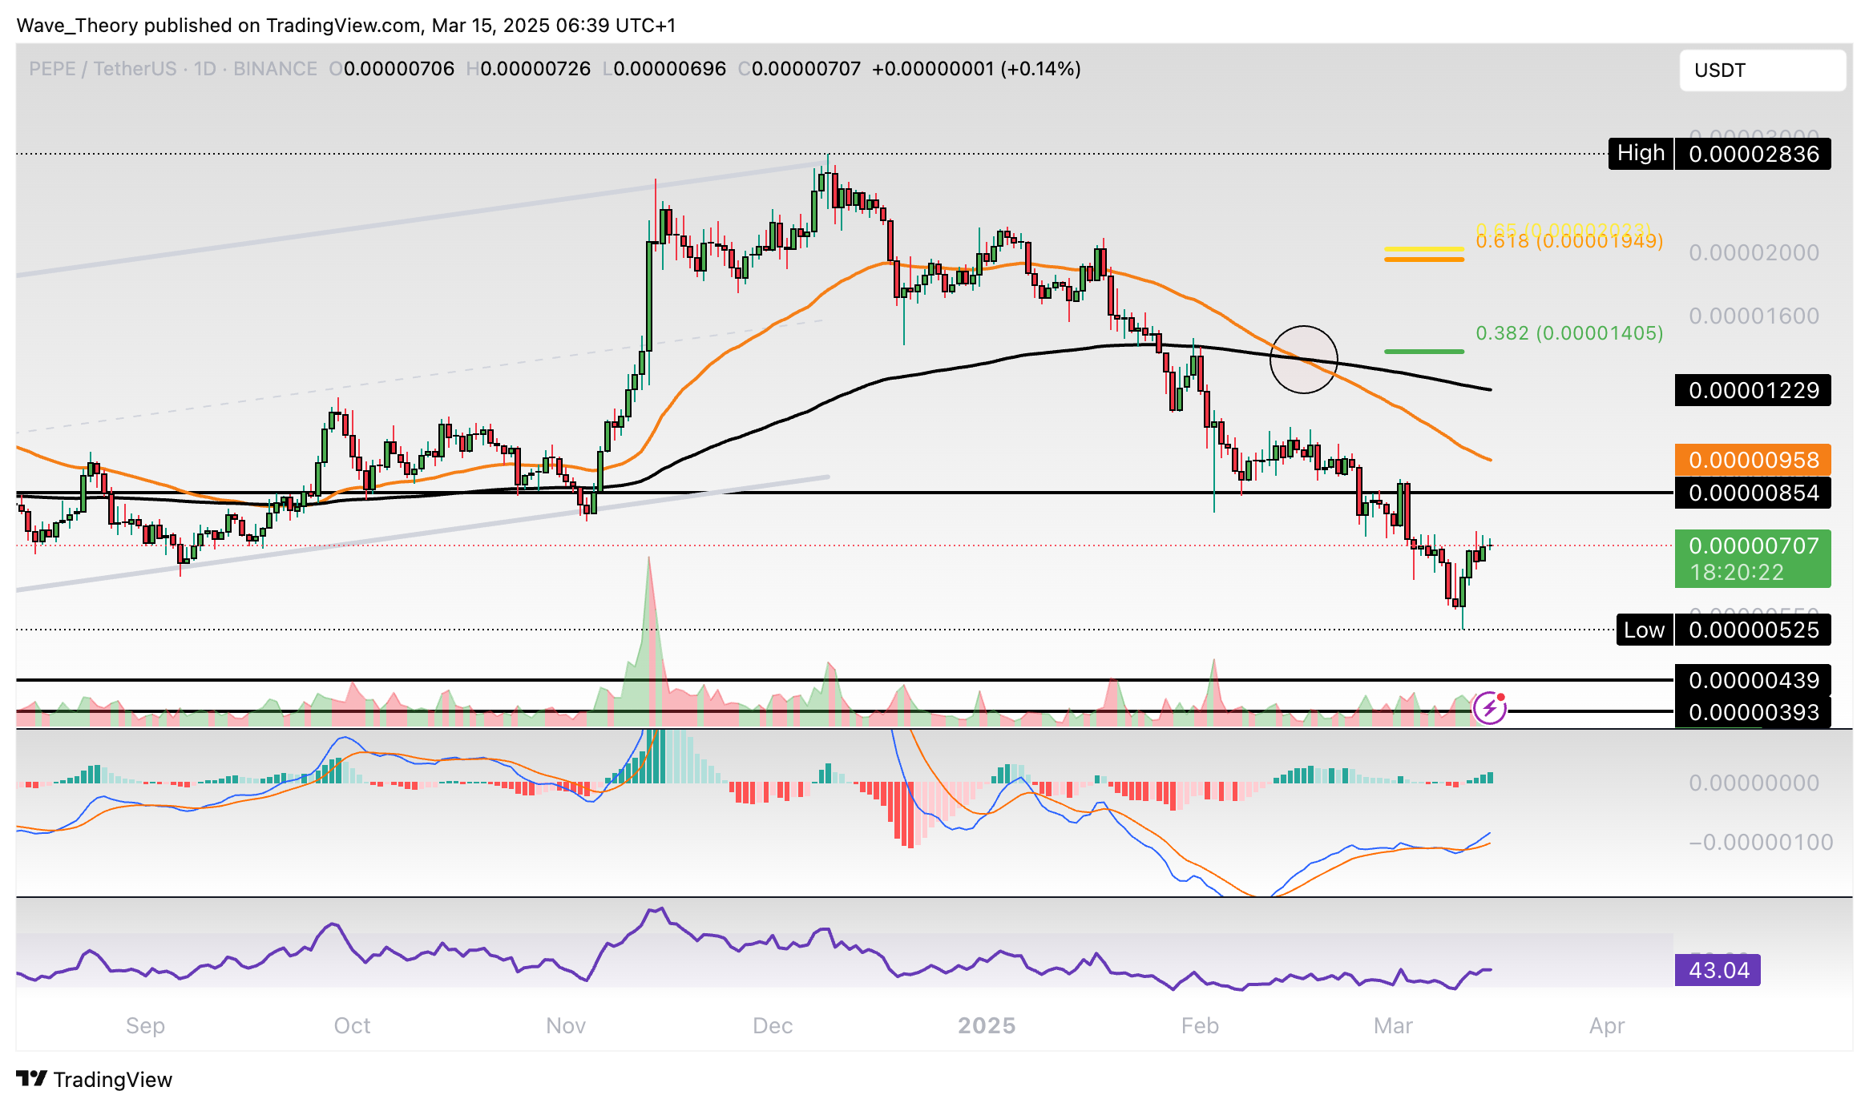Click the Low price label tag
The height and width of the screenshot is (1107, 1869).
click(1644, 630)
